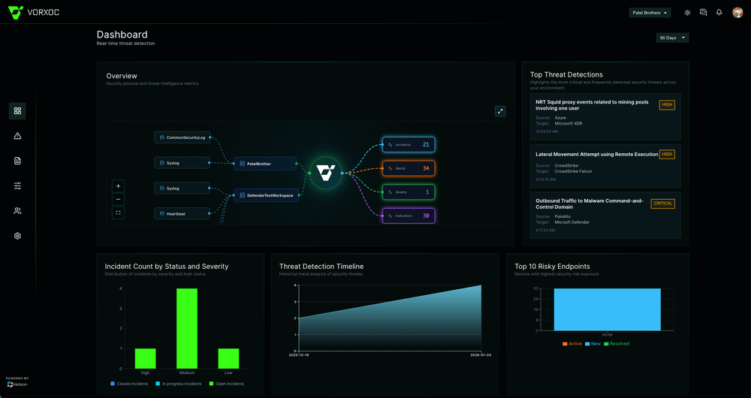Click the Low severity bar
This screenshot has width=751, height=398.
(228, 358)
